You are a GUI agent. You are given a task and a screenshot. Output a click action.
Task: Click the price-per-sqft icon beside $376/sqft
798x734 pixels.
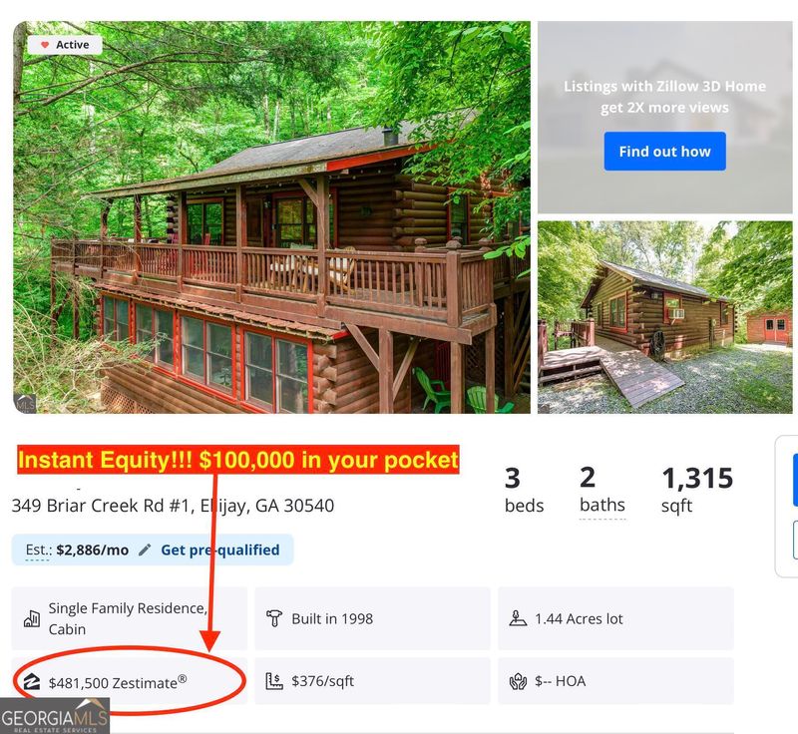click(x=274, y=682)
